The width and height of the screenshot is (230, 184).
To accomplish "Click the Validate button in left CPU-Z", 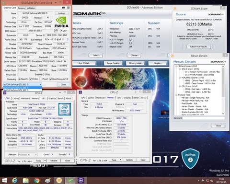I will point(54,161).
